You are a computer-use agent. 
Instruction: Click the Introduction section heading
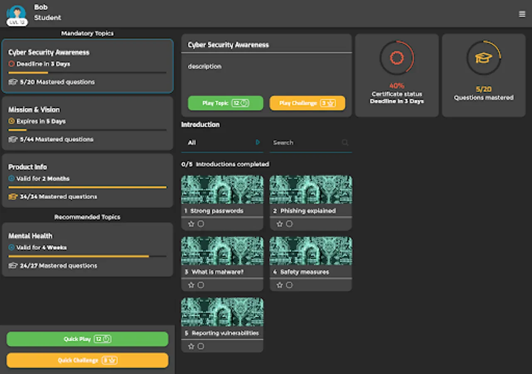(200, 125)
